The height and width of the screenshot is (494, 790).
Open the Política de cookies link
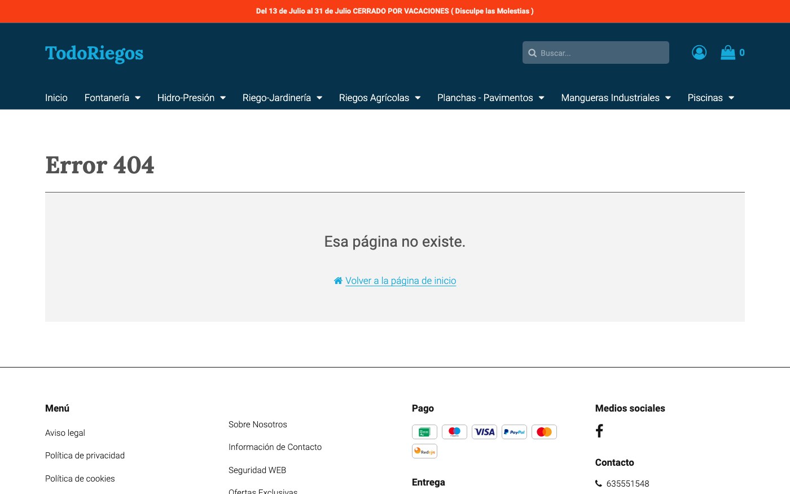80,479
